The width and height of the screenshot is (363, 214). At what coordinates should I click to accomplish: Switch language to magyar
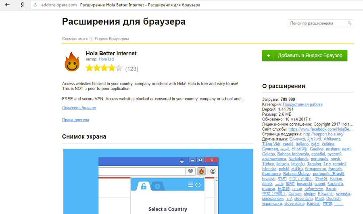pyautogui.click(x=269, y=189)
